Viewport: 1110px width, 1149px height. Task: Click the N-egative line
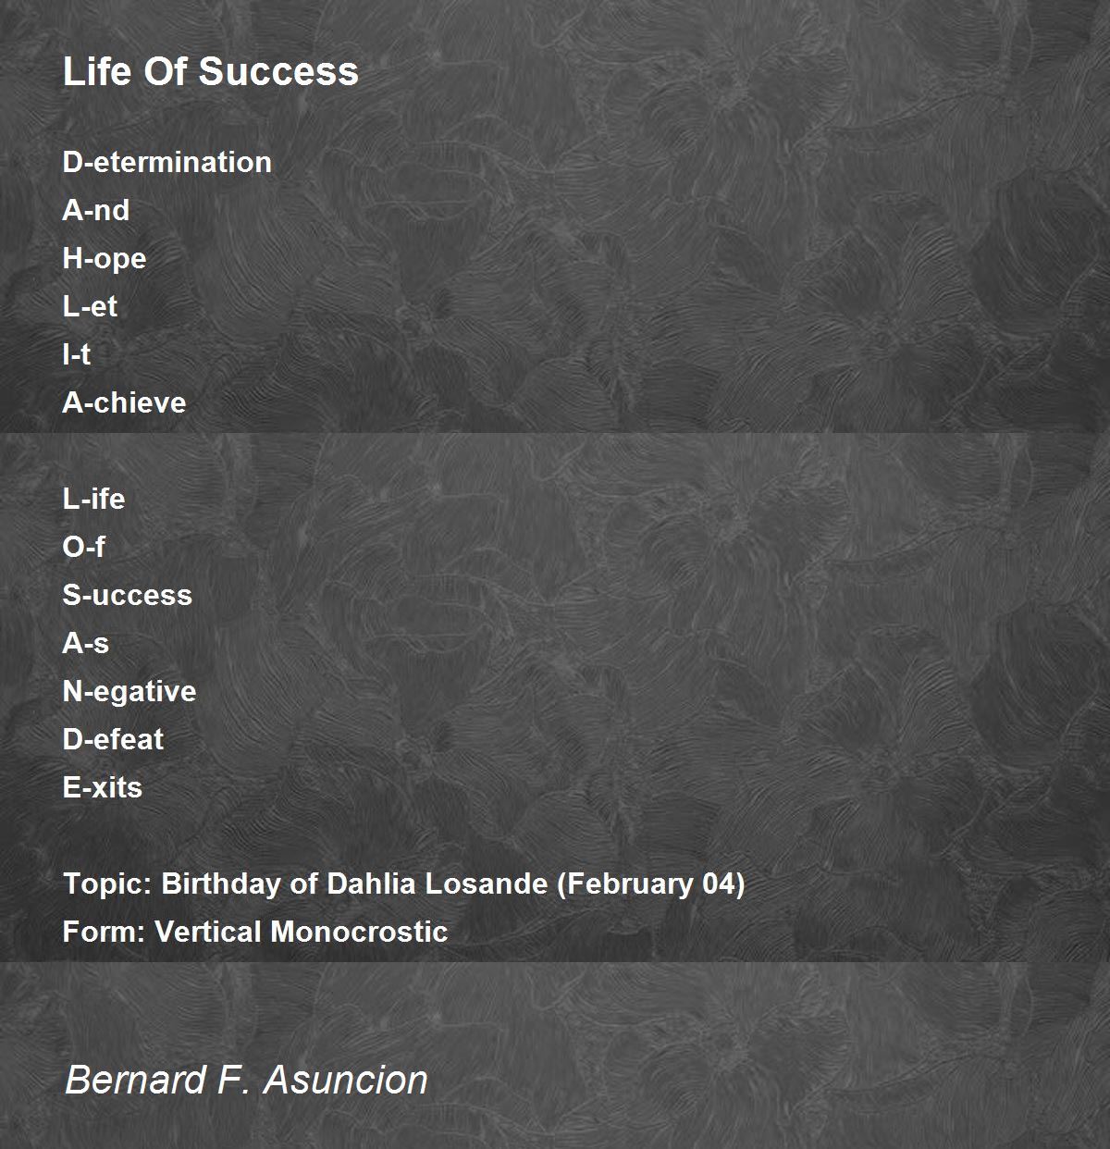coord(129,692)
